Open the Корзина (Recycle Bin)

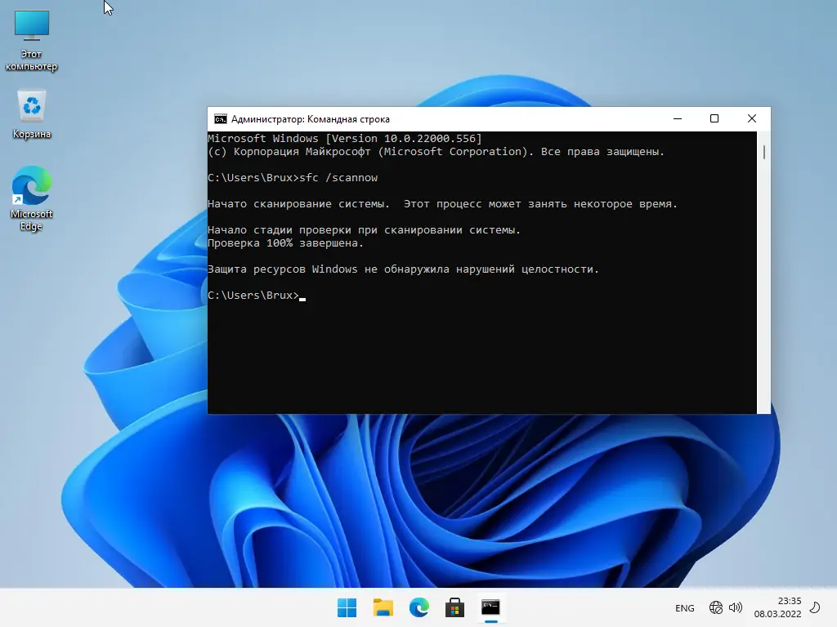point(30,106)
